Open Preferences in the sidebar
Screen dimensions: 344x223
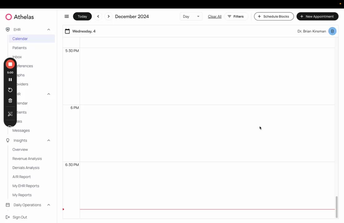coord(24,66)
